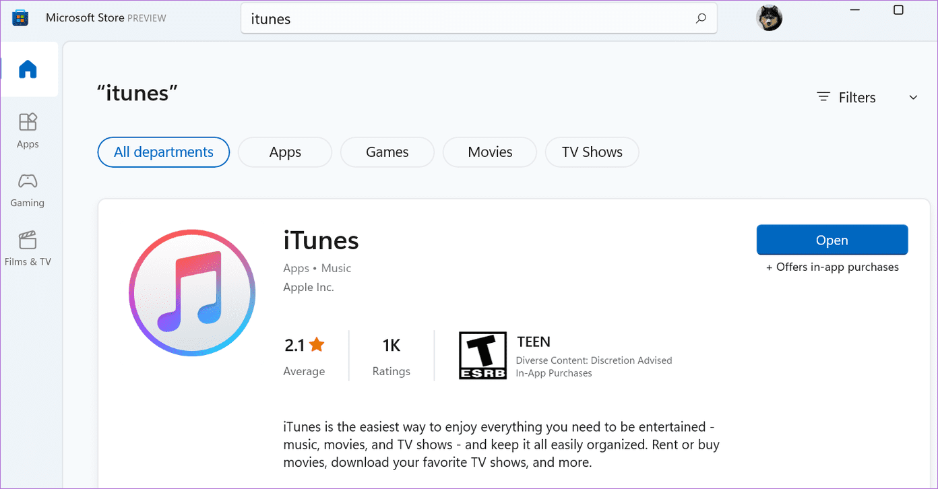Screen dimensions: 938x489
Task: Click the iTunes app title
Action: point(321,240)
